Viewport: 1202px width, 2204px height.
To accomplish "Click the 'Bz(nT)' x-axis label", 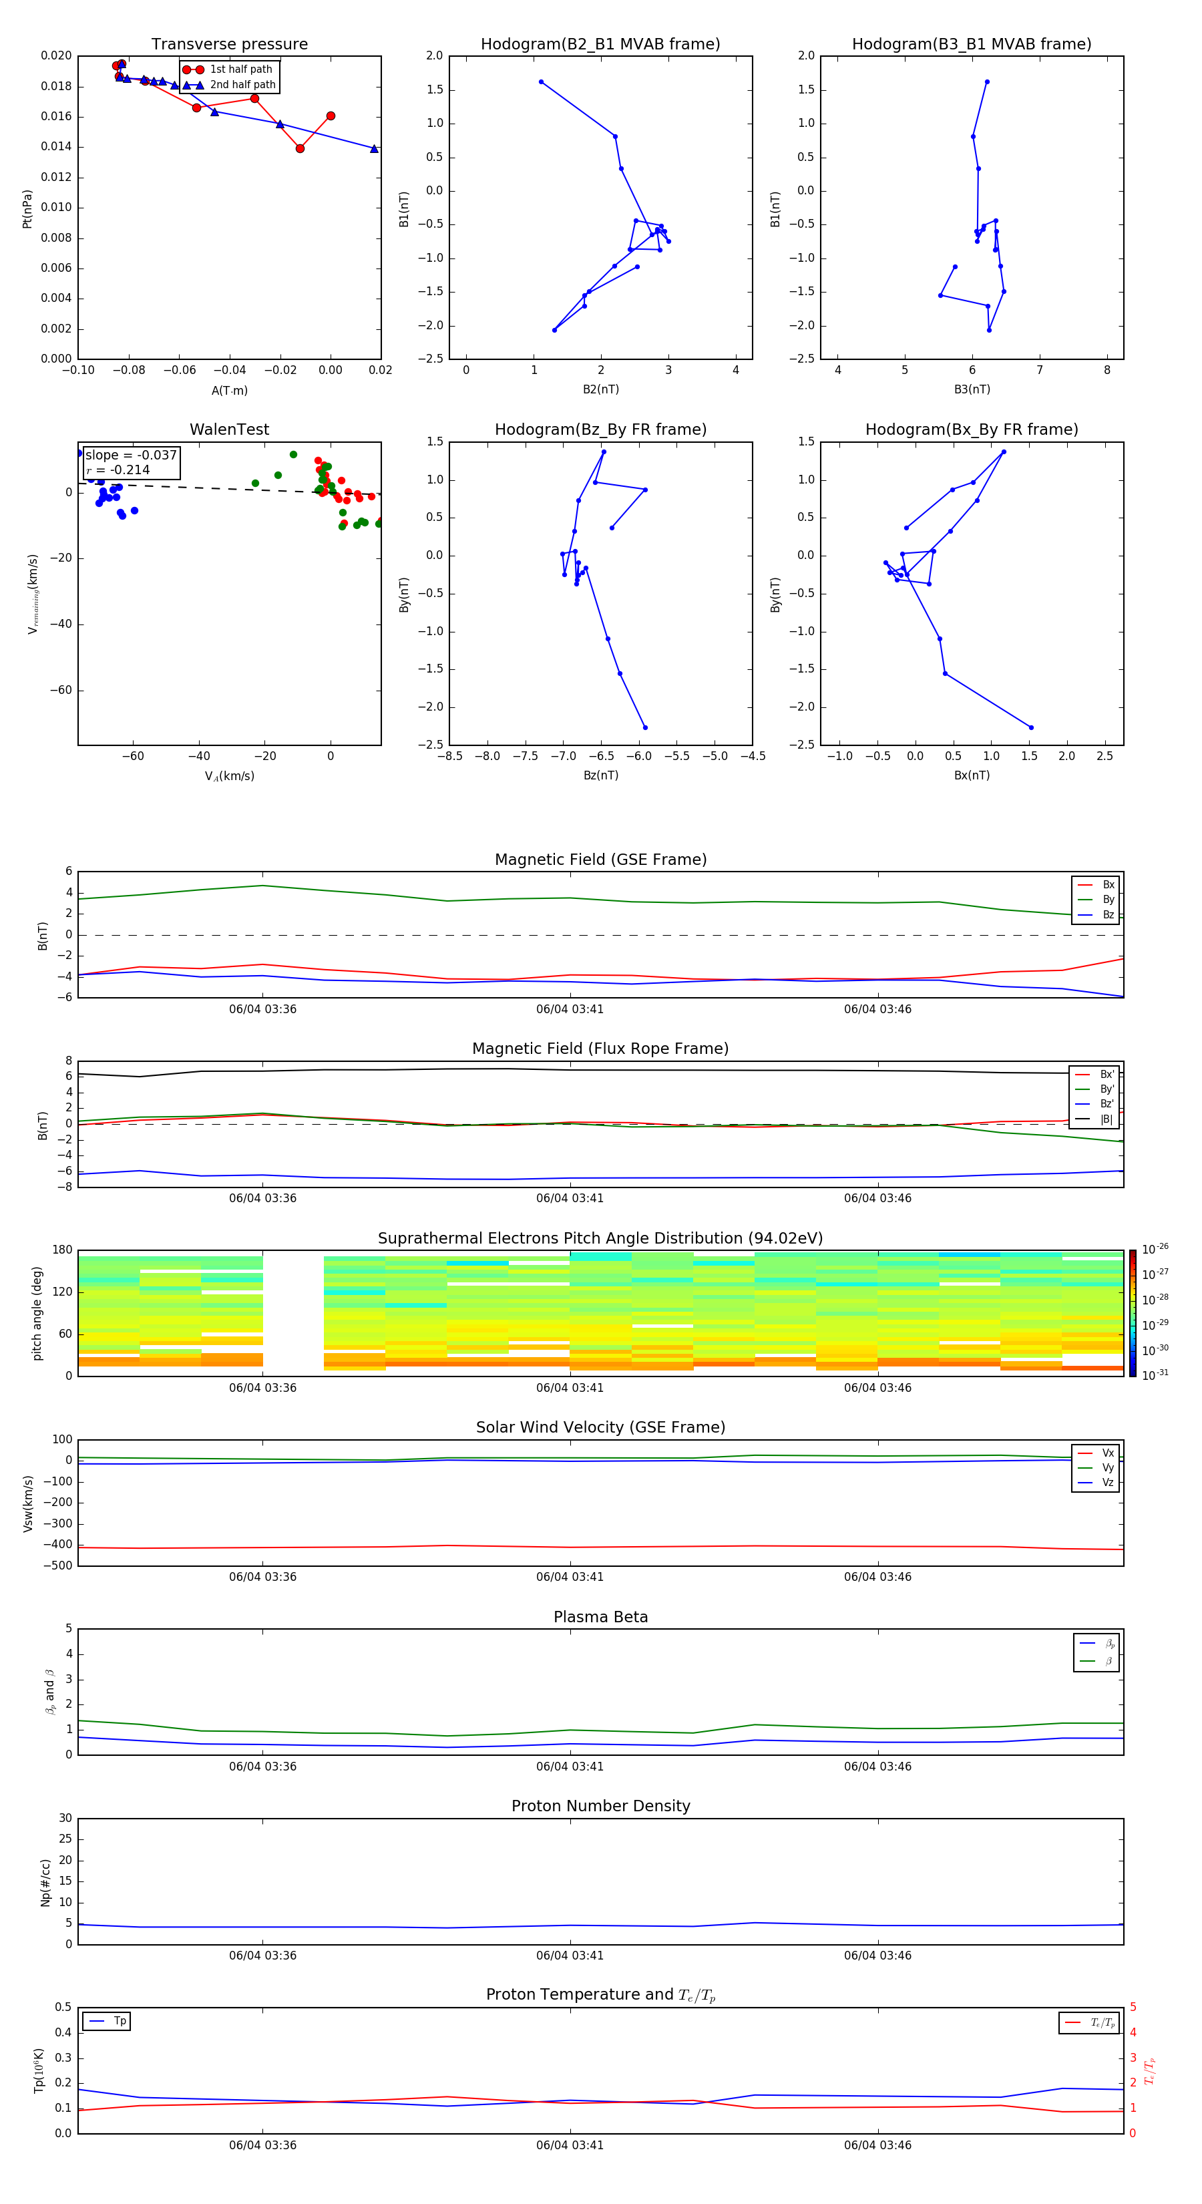I will 600,776.
